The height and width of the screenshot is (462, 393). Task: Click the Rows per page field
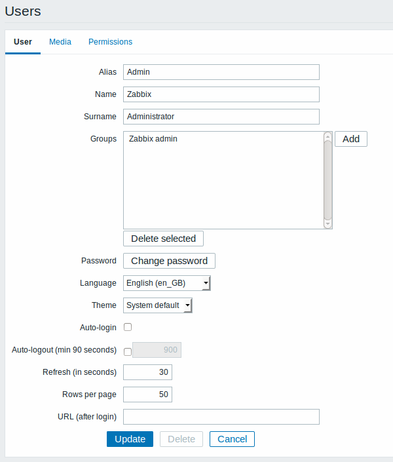click(x=147, y=395)
